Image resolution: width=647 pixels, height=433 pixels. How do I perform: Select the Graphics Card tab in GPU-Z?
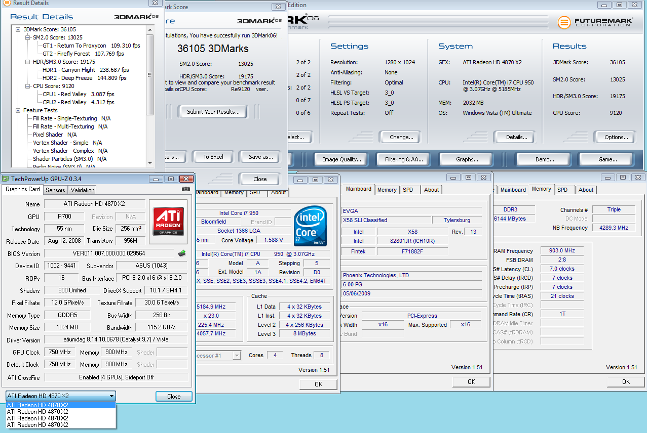click(23, 189)
